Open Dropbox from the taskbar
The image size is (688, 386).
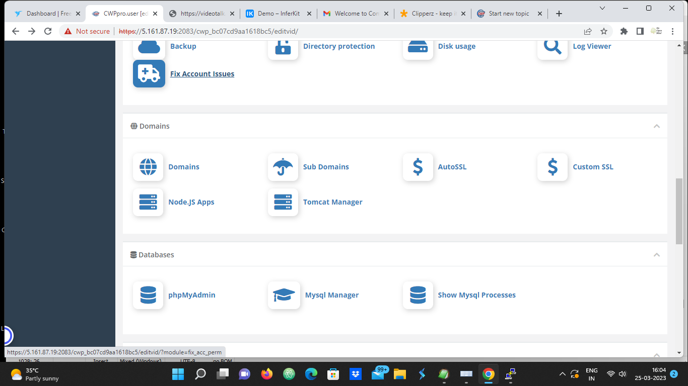(x=356, y=374)
